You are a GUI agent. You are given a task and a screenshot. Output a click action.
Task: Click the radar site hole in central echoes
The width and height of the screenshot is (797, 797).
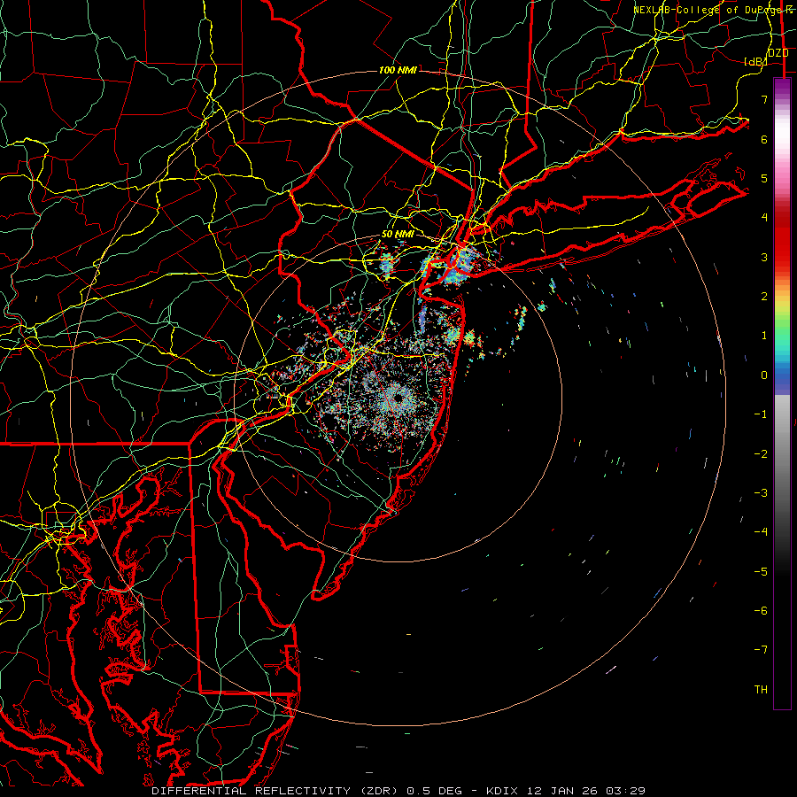pyautogui.click(x=398, y=399)
